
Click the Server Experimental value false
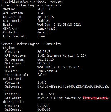pos(42,75)
